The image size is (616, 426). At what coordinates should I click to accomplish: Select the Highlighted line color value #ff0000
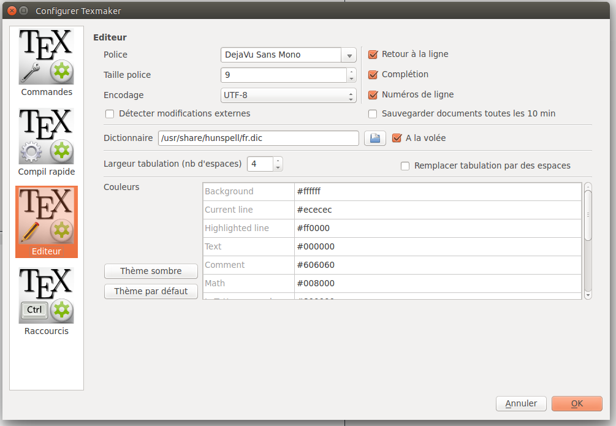coord(438,229)
